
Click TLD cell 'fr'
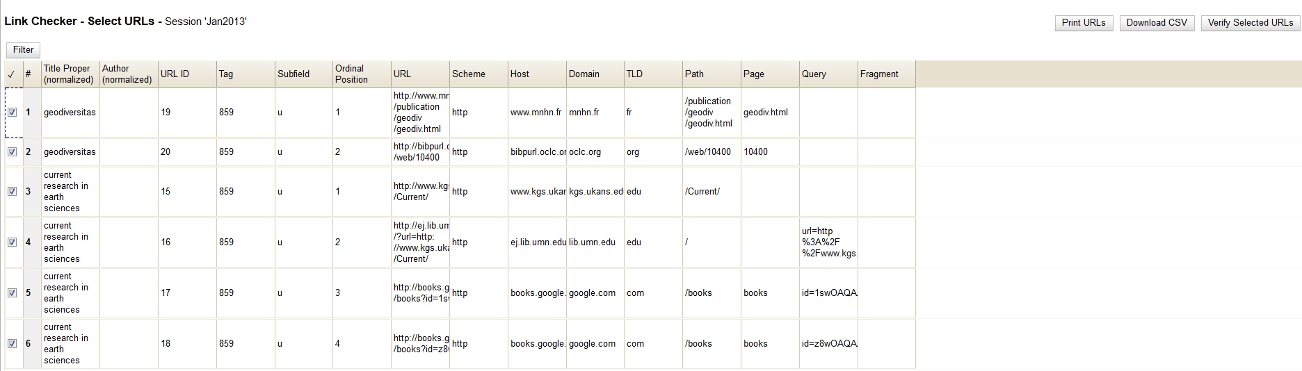(x=653, y=112)
